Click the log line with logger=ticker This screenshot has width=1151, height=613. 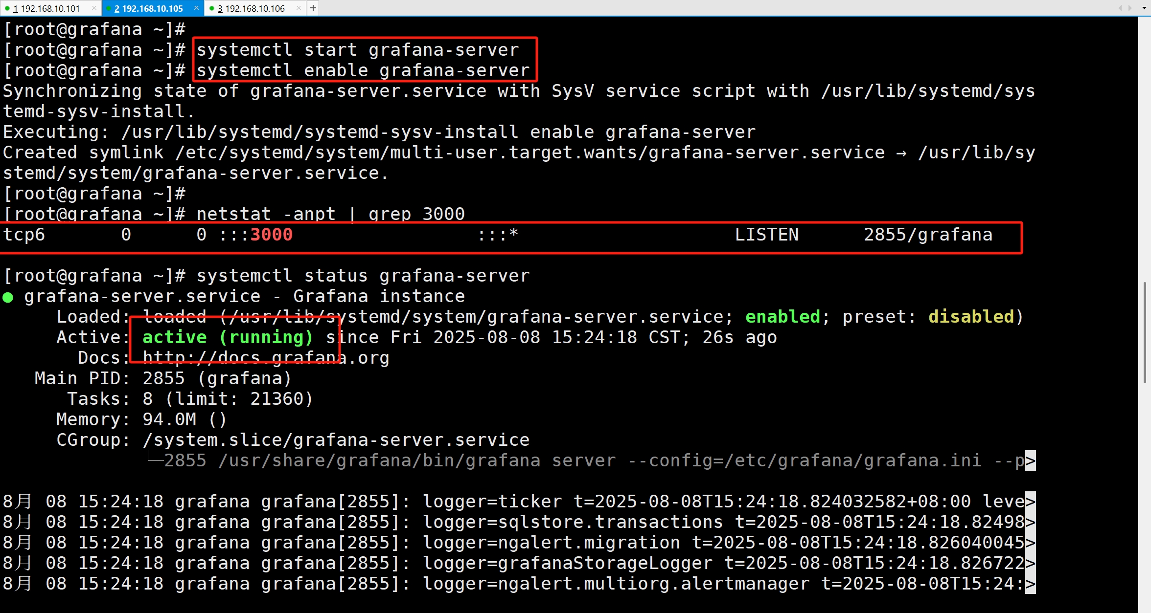pos(519,502)
